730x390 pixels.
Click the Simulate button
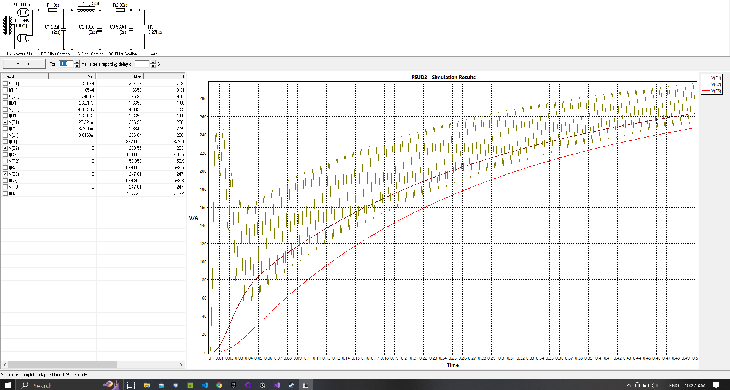[24, 64]
